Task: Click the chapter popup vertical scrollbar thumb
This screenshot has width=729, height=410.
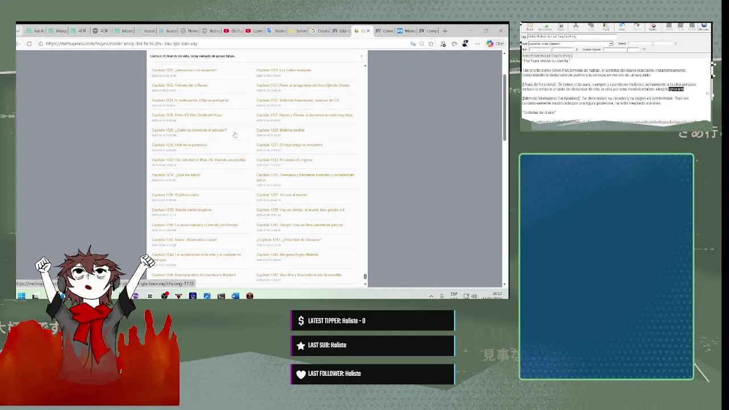Action: 365,277
